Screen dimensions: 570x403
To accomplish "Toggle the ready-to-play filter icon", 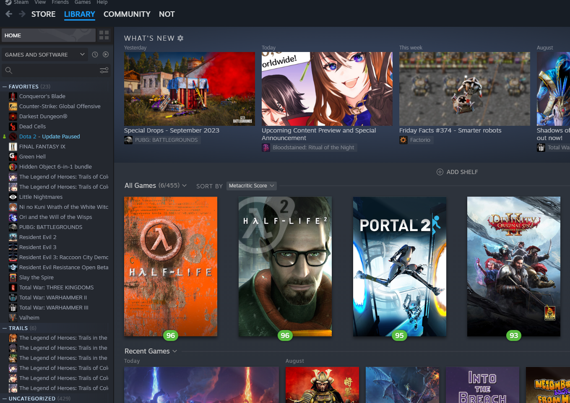I will [106, 55].
